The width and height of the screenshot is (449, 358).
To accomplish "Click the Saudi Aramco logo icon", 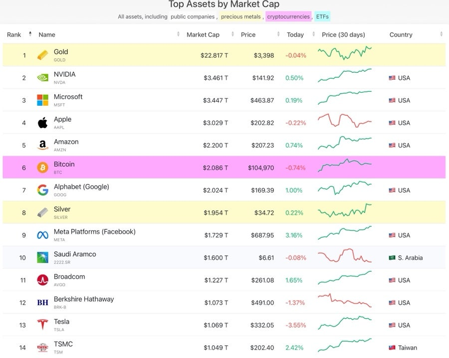I will (x=43, y=258).
